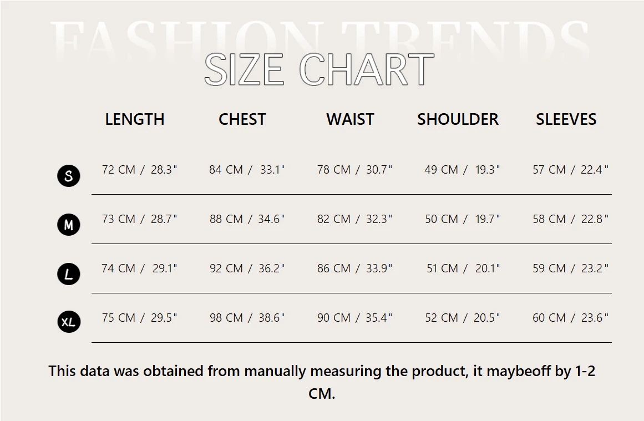Click the CHEST column header
The width and height of the screenshot is (644, 421).
point(242,119)
